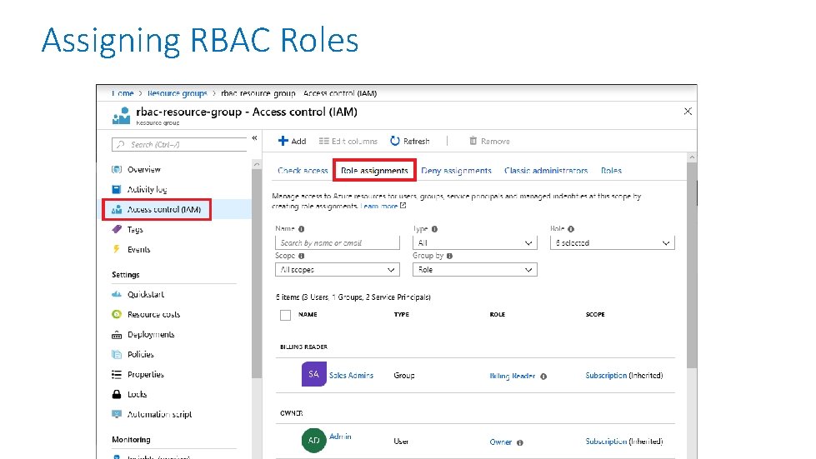Click the main panel vertical scrollbar

[x=692, y=265]
